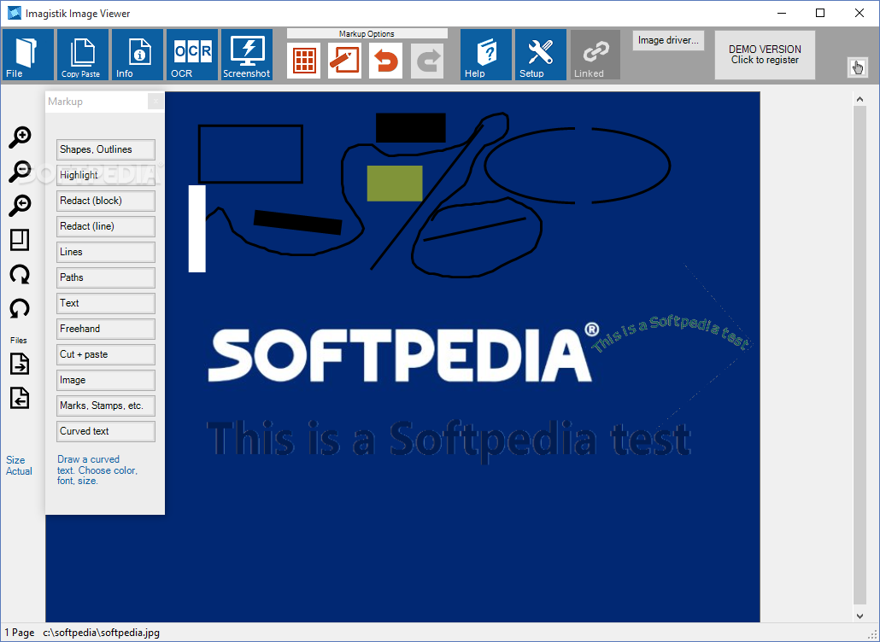Click DEMO VERSION register button

coord(765,55)
